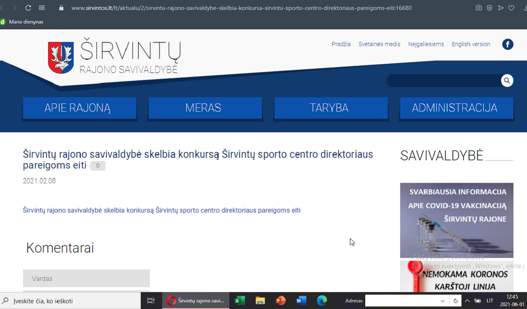Open the Speed Dial start page
Screen dimensions: 527x309
point(42,8)
